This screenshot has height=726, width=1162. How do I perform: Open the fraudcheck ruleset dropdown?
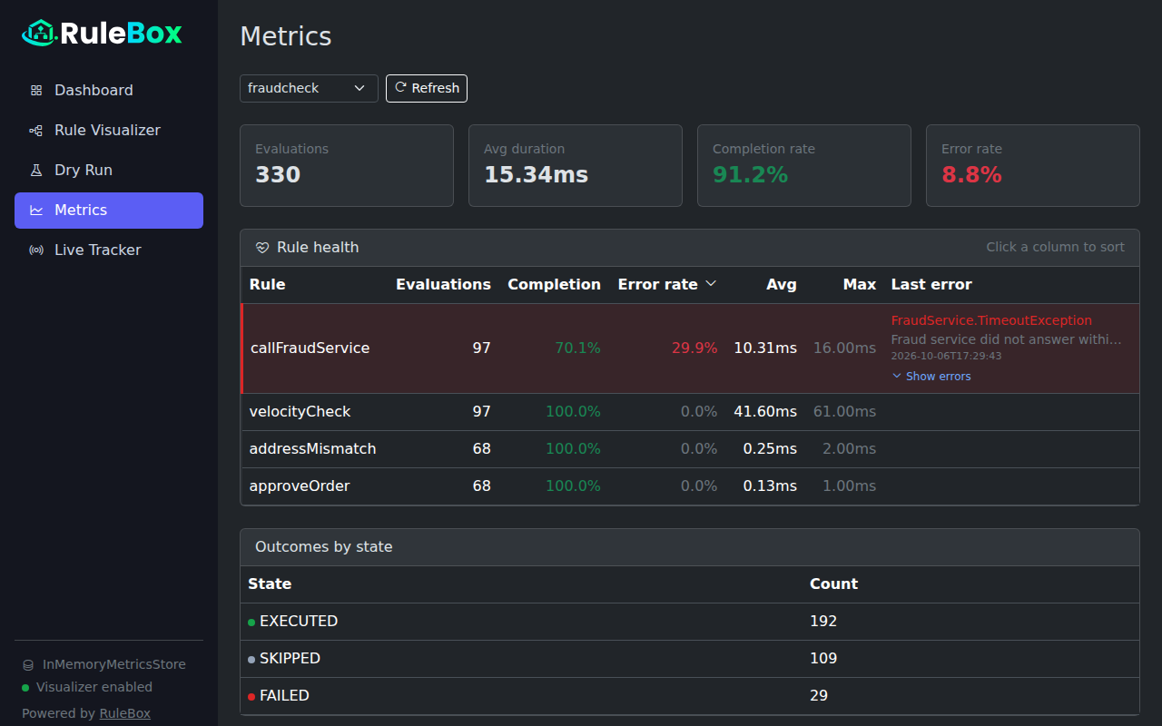tap(309, 88)
